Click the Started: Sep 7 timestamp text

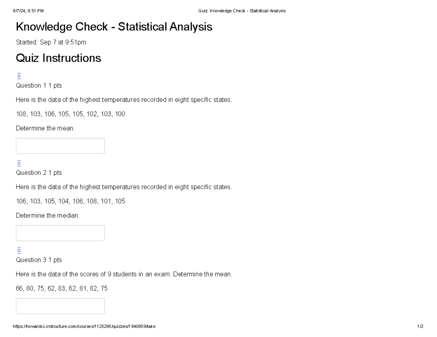(x=51, y=42)
